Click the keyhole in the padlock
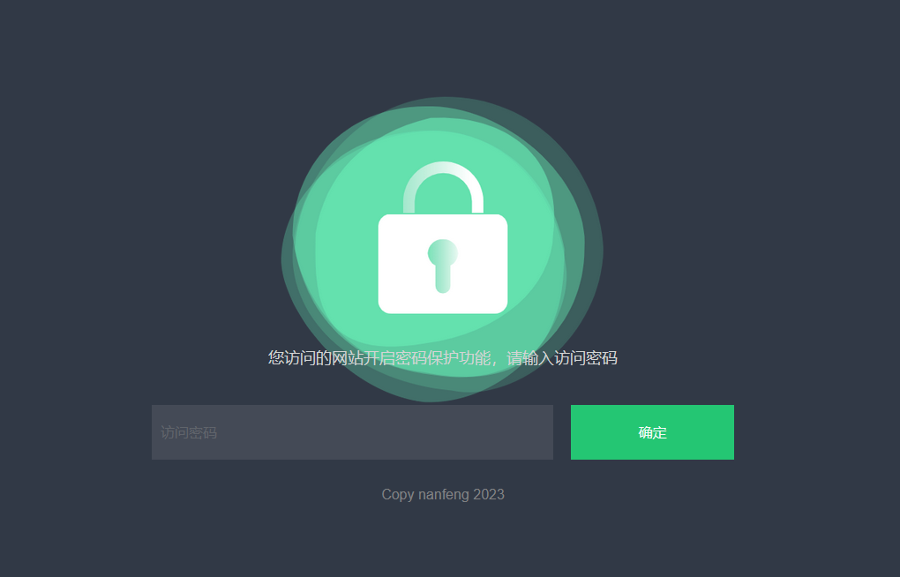Screen dimensions: 900x577 point(443,266)
